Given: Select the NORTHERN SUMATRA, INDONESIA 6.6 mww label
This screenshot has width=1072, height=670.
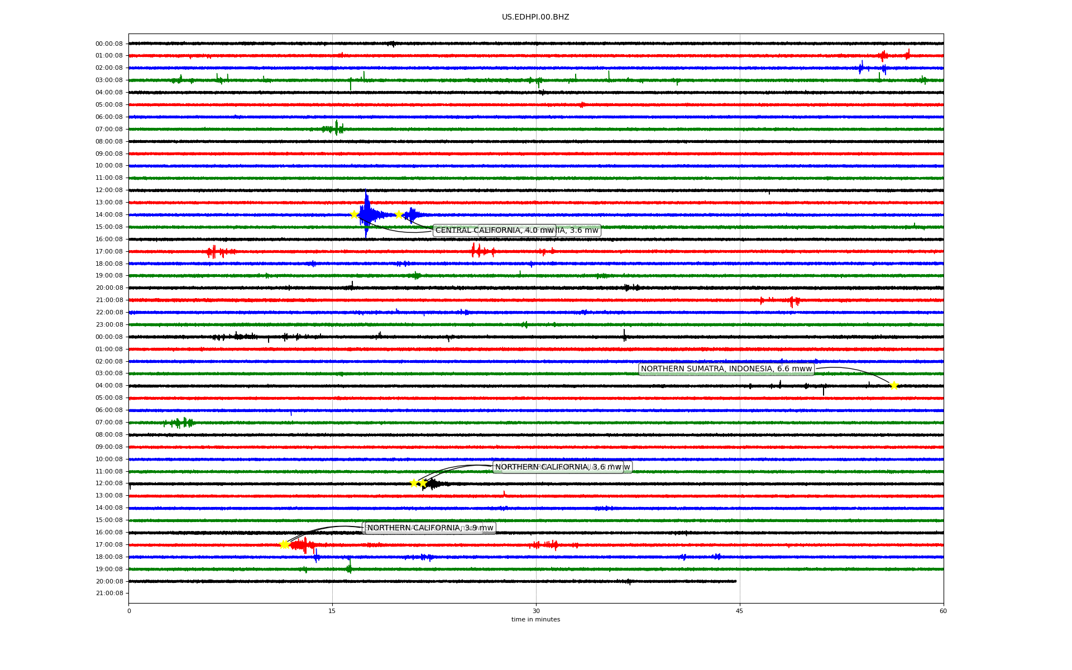Looking at the screenshot, I should point(726,369).
